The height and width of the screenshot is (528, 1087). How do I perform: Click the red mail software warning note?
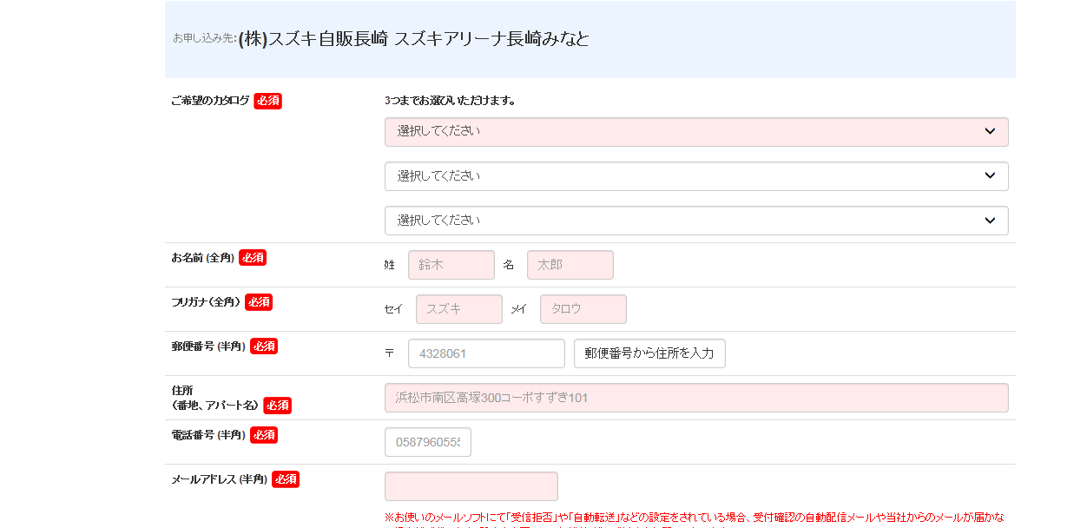695,518
